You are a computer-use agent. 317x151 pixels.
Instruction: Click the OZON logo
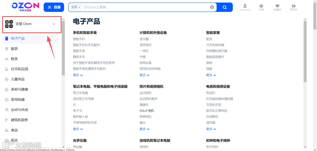[x=25, y=7]
